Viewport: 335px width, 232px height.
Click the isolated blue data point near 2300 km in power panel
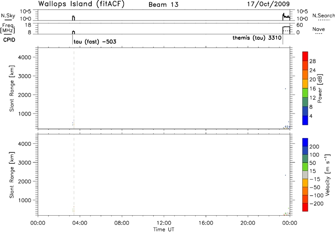pyautogui.click(x=286, y=89)
